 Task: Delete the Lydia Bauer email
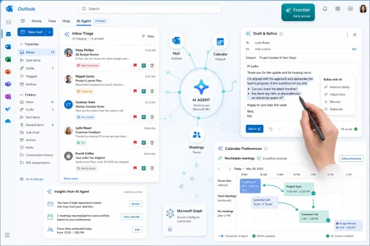(152, 142)
